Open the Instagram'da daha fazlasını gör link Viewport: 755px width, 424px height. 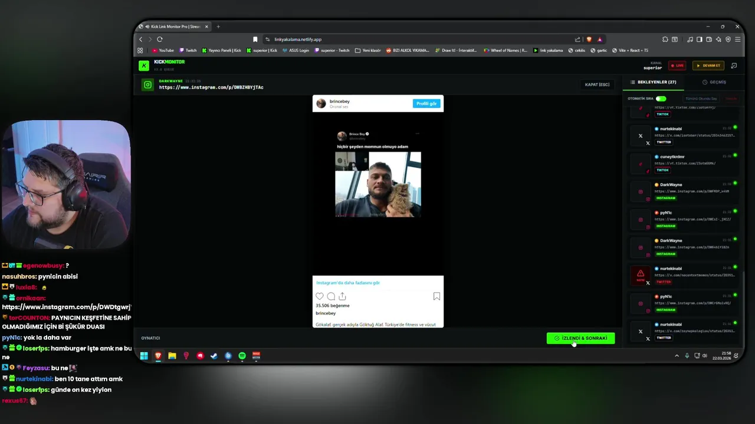348,283
